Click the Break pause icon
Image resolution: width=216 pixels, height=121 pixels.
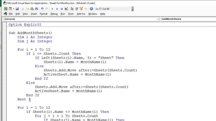pyautogui.click(x=57, y=9)
